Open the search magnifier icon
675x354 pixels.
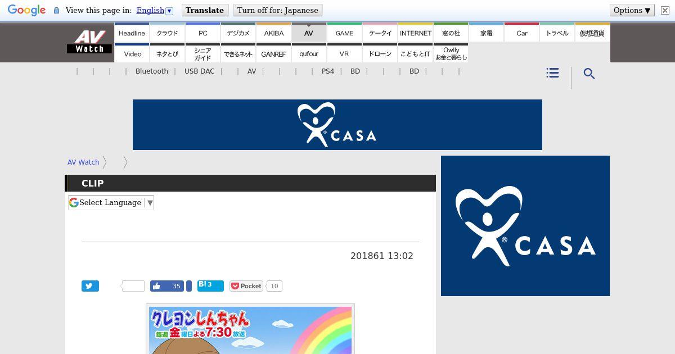click(x=589, y=74)
